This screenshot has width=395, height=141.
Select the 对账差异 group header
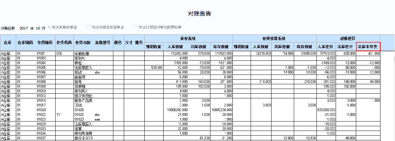click(348, 38)
